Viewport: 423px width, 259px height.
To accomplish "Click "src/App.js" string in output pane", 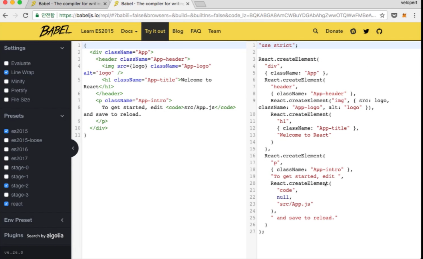I will click(295, 204).
